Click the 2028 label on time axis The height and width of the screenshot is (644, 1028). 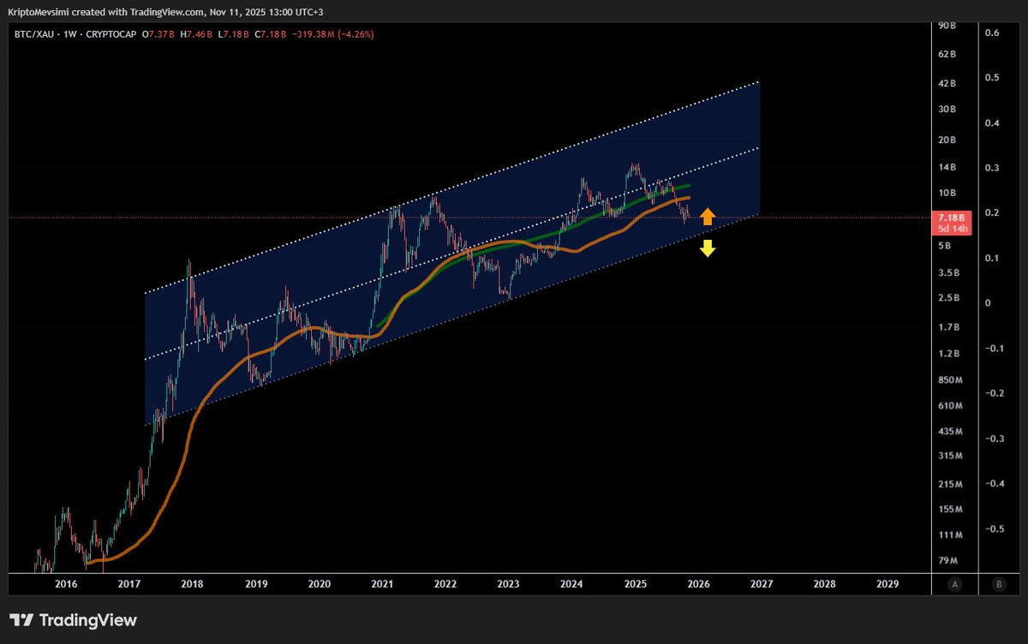824,584
